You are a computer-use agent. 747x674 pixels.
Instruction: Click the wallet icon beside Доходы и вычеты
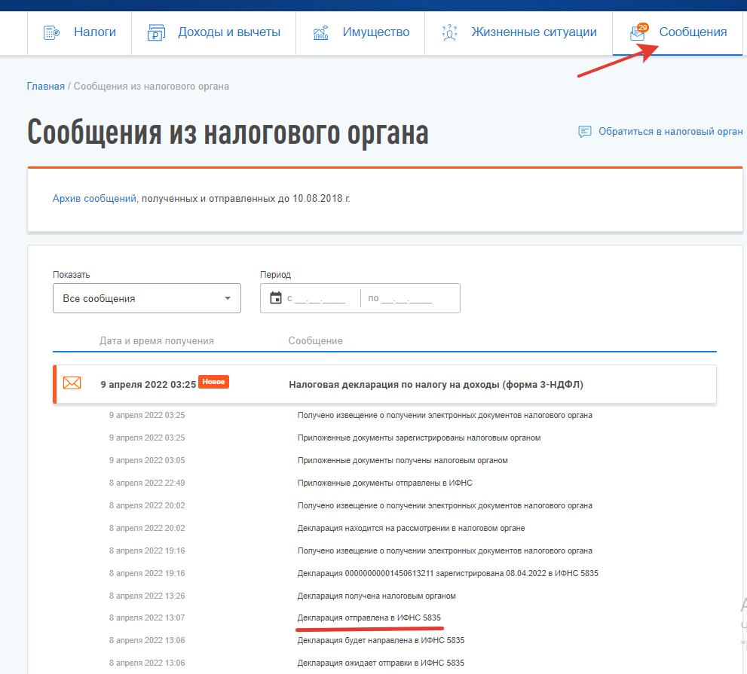[x=156, y=32]
